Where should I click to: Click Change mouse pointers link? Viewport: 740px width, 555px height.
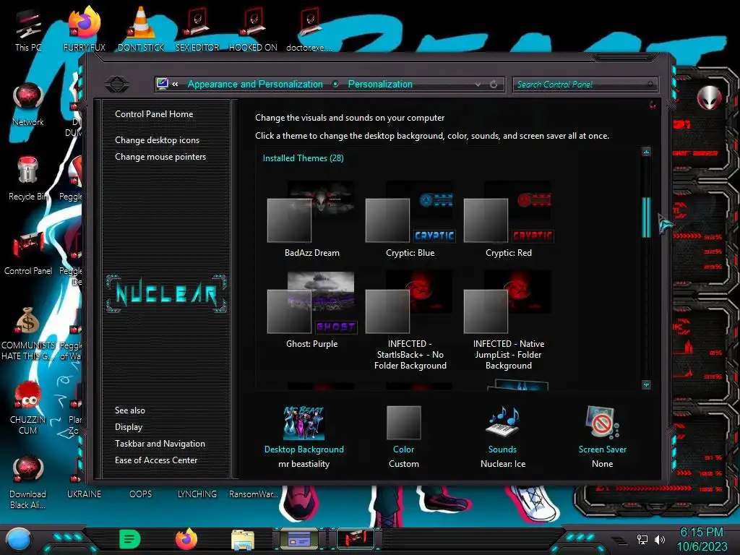pyautogui.click(x=160, y=157)
